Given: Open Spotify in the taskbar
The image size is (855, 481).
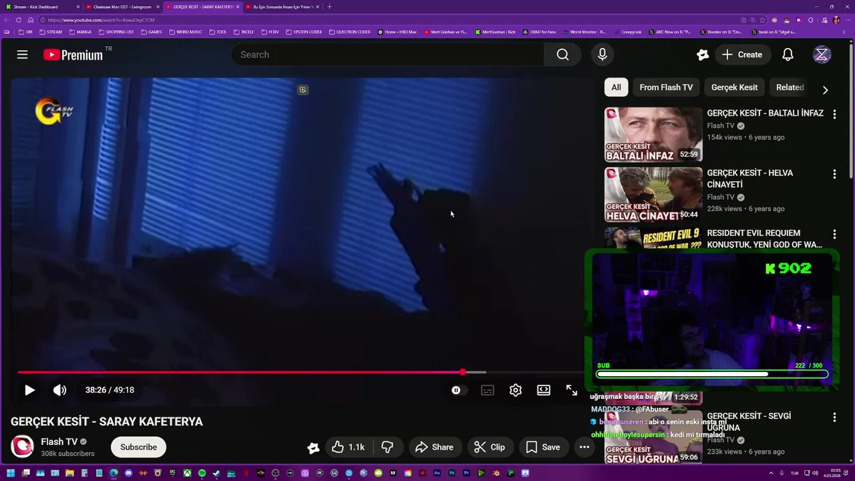Looking at the screenshot, I should (202, 473).
